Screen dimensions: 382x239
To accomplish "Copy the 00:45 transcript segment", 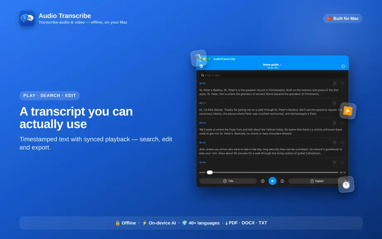I will pos(334,143).
